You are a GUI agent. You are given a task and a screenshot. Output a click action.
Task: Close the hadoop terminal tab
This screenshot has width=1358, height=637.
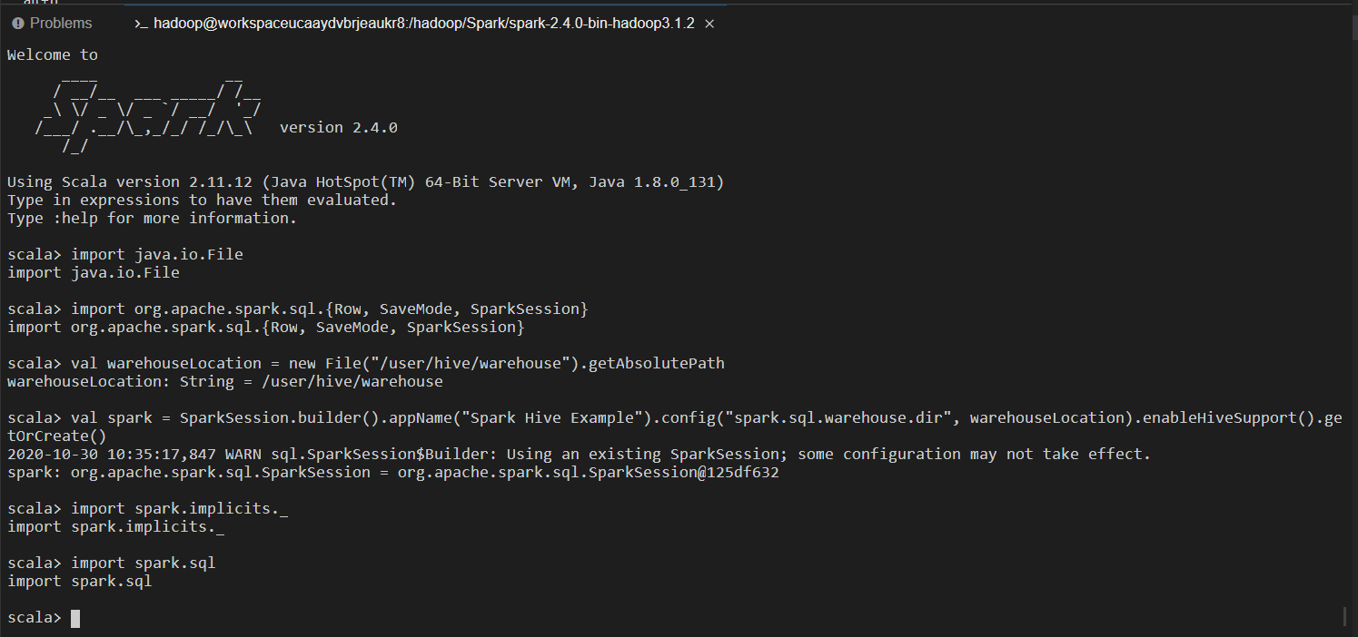tap(709, 24)
